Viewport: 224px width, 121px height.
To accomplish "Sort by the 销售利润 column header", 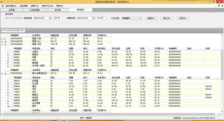I will (x=89, y=36).
